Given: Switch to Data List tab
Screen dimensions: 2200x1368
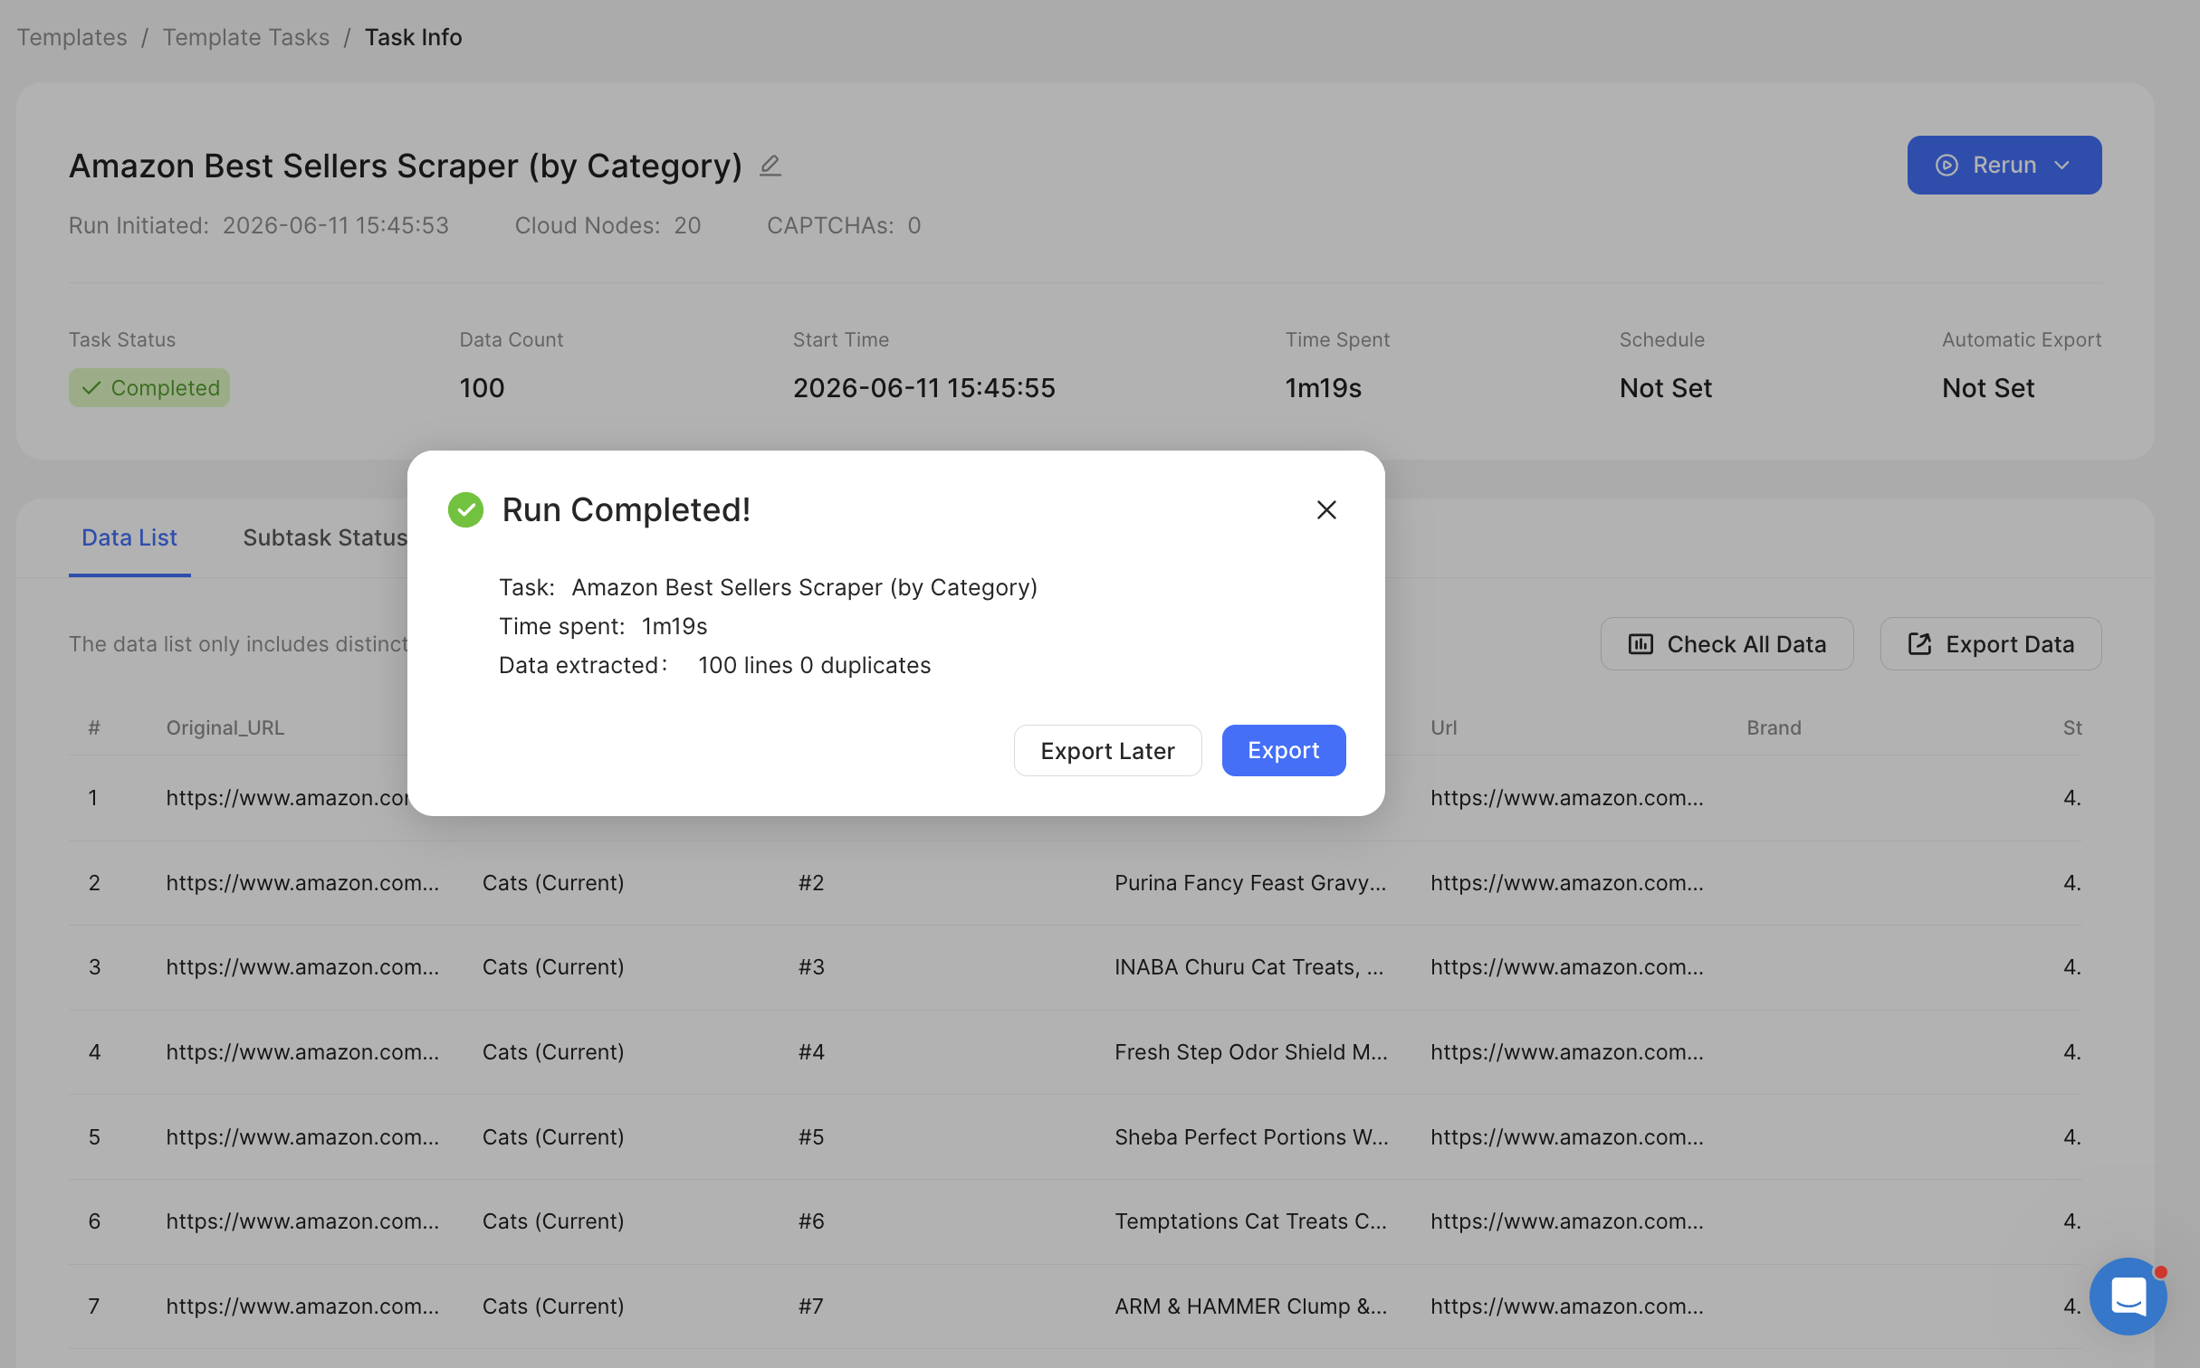Looking at the screenshot, I should pos(129,537).
